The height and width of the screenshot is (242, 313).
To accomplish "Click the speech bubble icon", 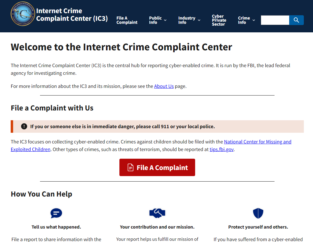I will (56, 213).
